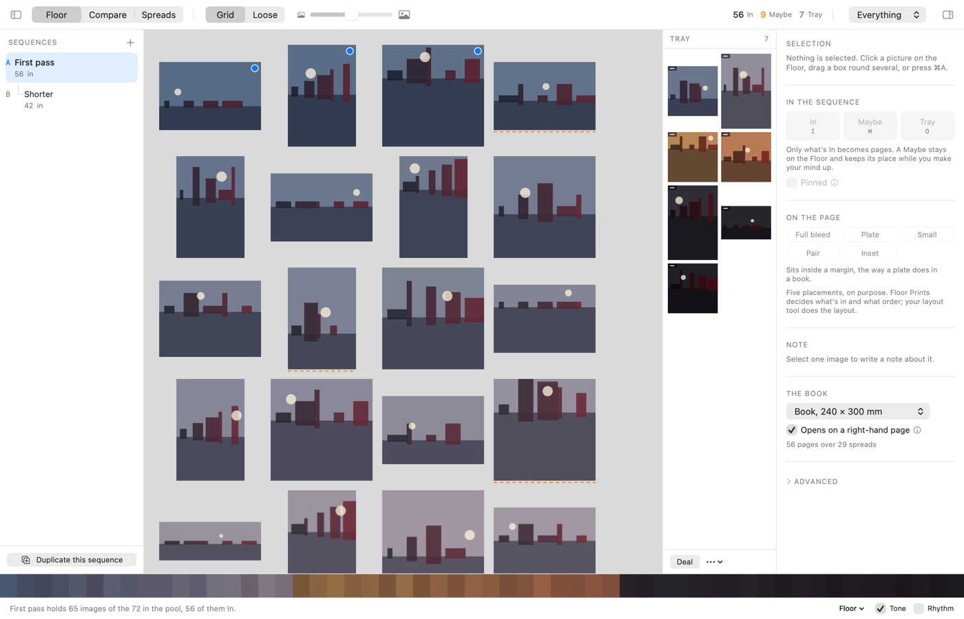
Task: Select the Shorter sequence
Action: pos(72,99)
